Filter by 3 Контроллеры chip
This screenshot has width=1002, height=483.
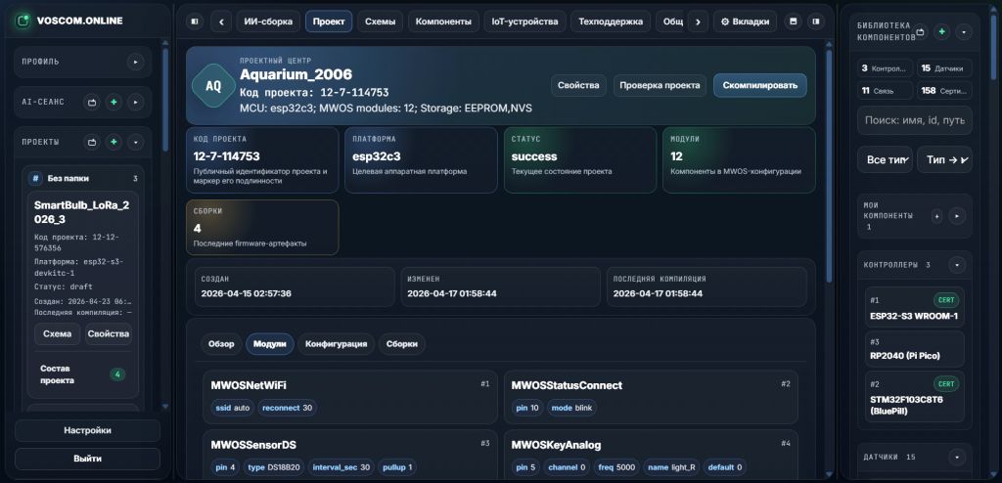885,68
